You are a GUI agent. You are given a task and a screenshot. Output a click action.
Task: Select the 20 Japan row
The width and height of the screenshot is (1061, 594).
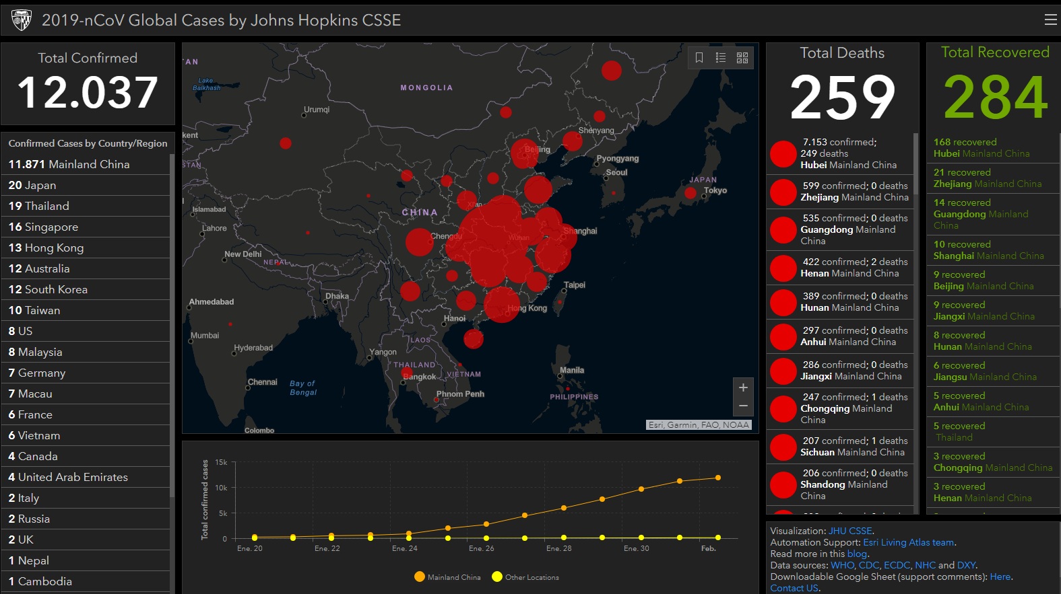click(x=86, y=185)
